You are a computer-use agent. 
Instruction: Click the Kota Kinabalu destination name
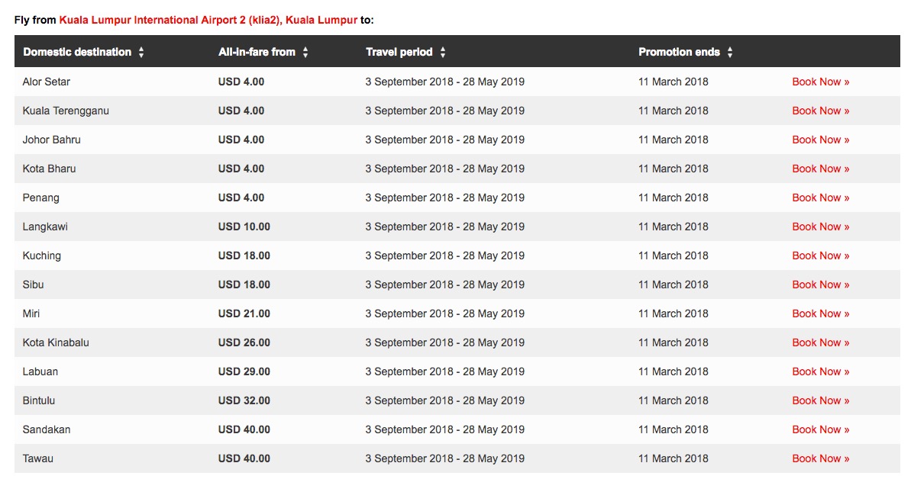56,343
